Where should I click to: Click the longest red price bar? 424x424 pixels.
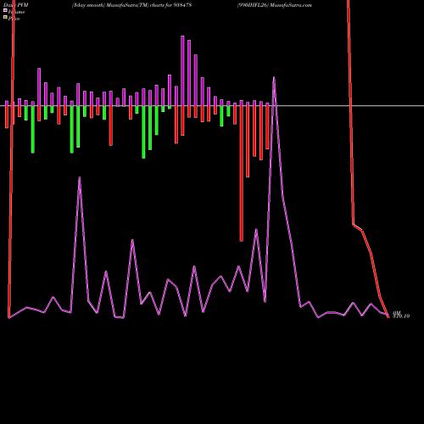(241, 173)
